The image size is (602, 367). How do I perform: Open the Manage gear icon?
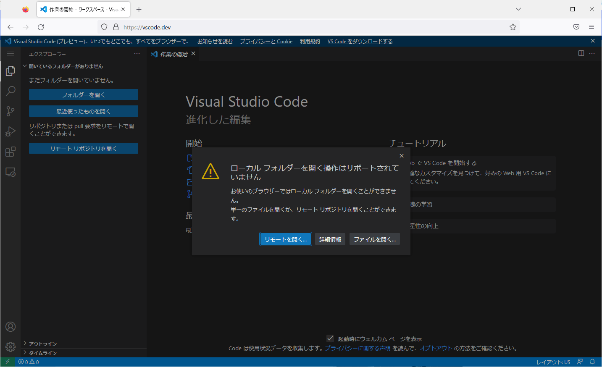click(11, 347)
